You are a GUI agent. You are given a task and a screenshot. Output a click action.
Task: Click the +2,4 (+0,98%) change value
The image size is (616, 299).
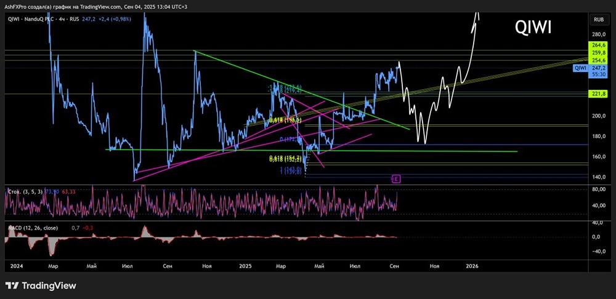113,19
